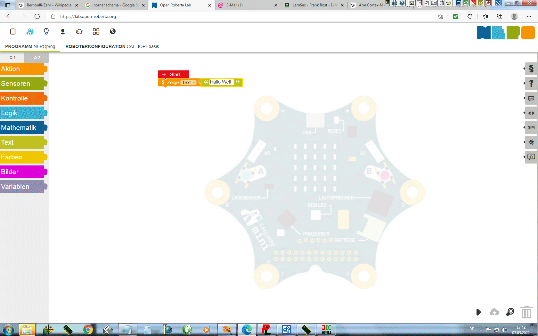Screen dimensions: 538x336
Task: Open the bug debug panel
Action: click(x=531, y=142)
